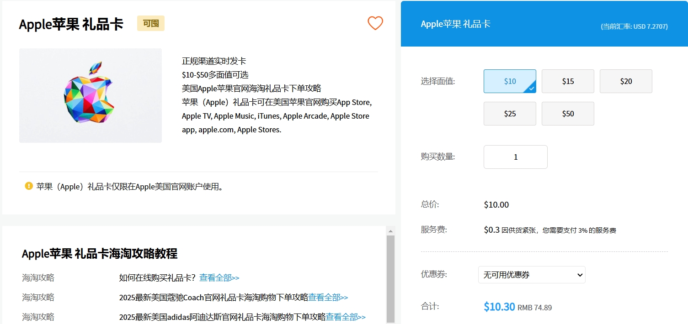Click the total price RMB 74.89 text

(534, 308)
